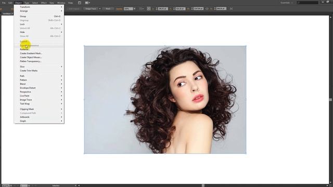The image size is (333, 187).
Task: Expand the Image Trace submenu
Action: click(x=39, y=100)
